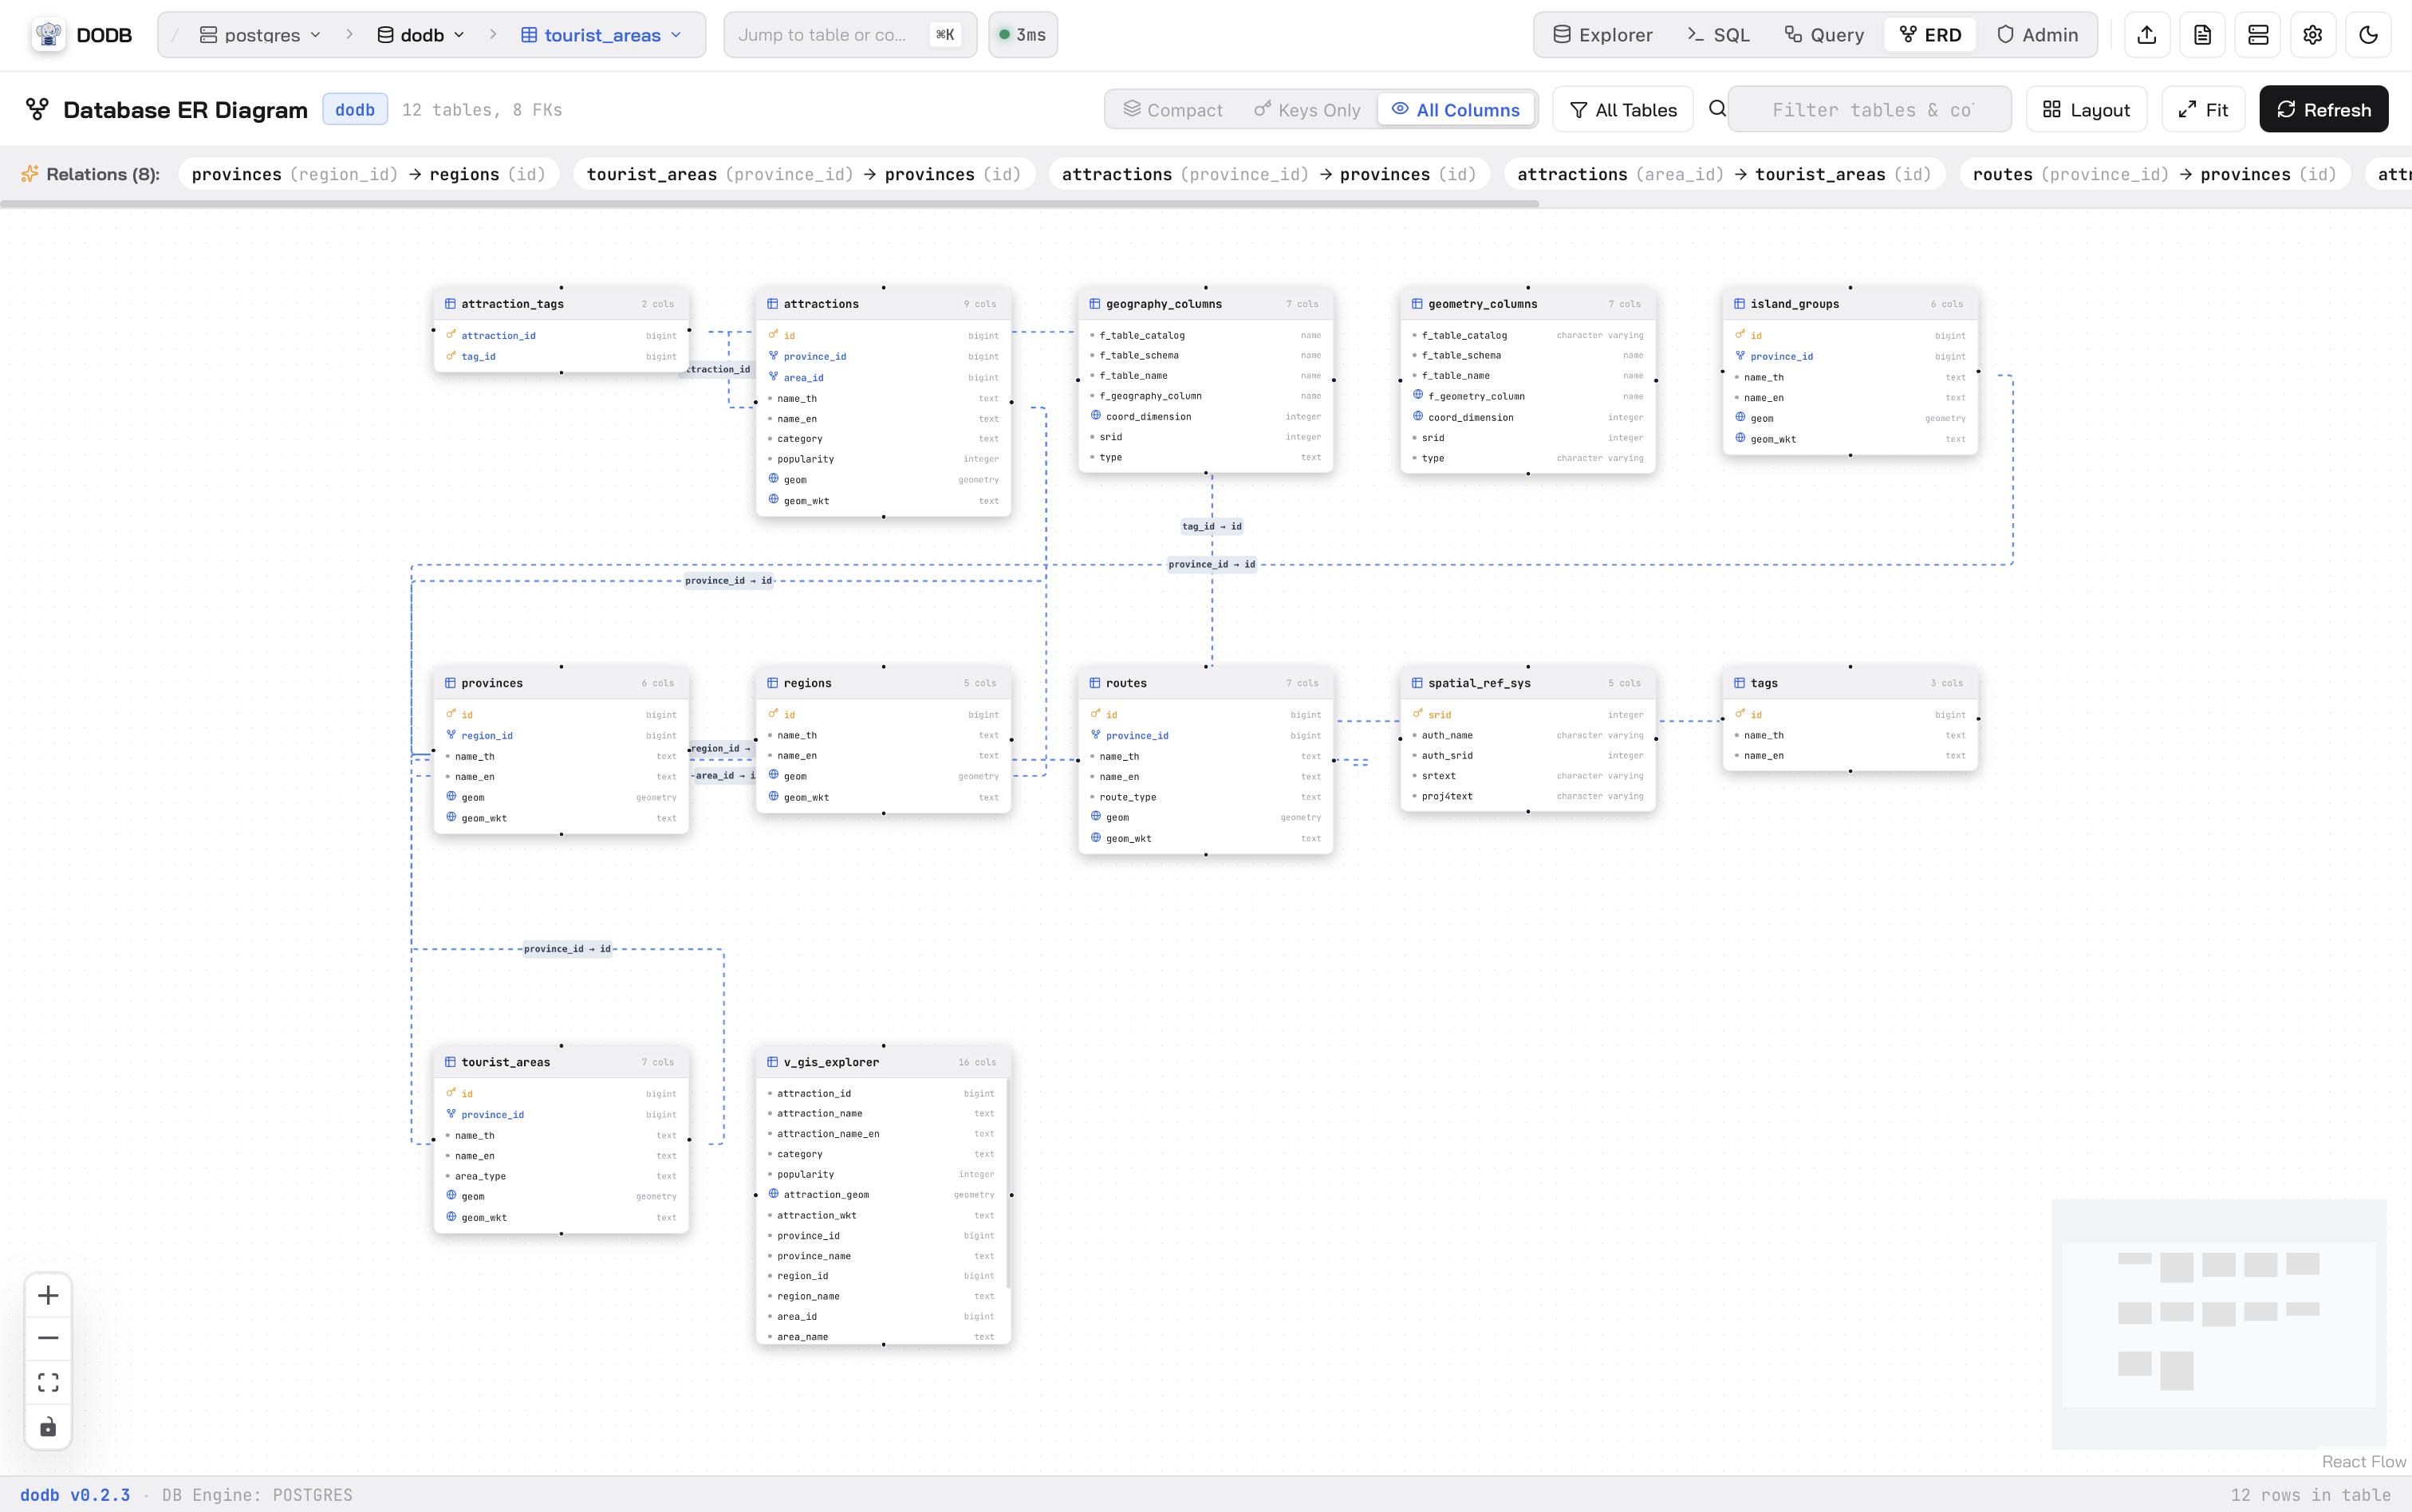Click the popularity column in the attractions node
Viewport: 2412px width, 1512px height.
[883, 459]
